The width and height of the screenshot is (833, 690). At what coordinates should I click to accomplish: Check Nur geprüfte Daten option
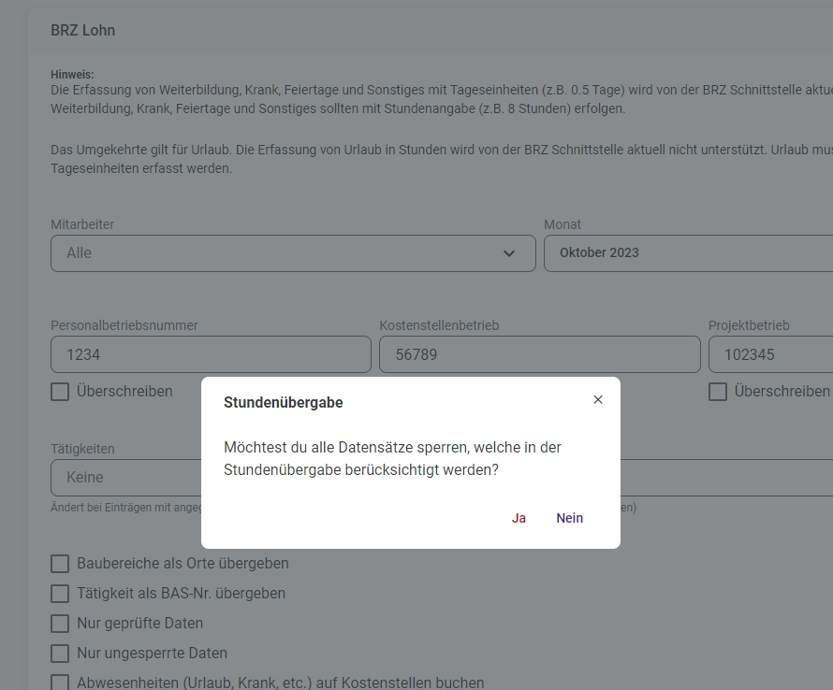(x=60, y=623)
